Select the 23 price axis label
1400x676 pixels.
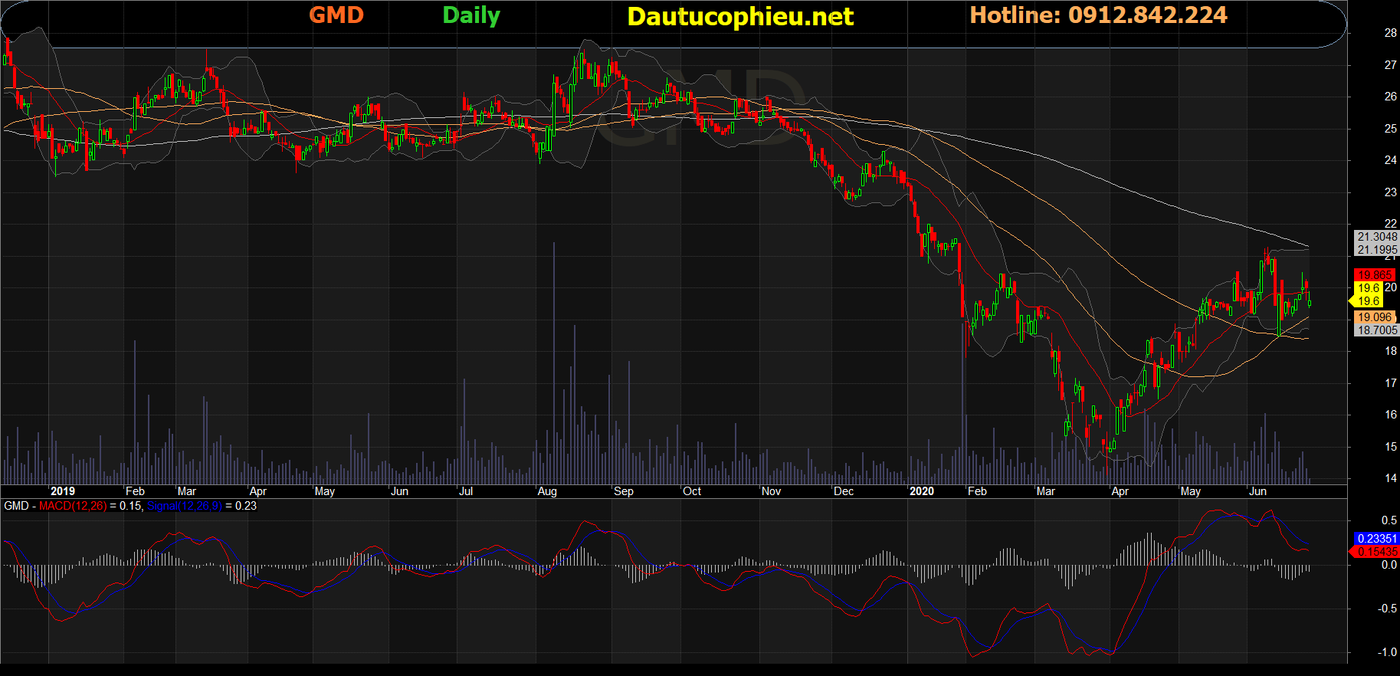1390,192
